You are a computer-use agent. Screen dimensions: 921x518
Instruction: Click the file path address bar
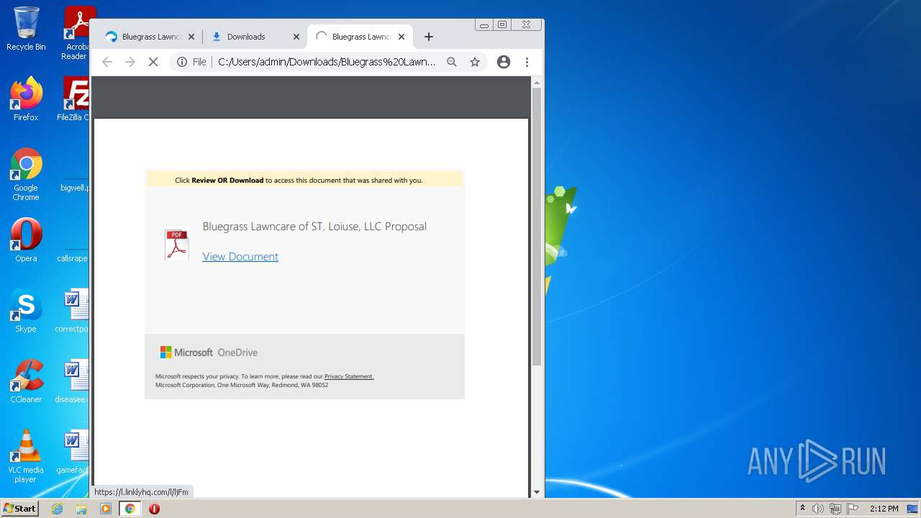point(327,62)
